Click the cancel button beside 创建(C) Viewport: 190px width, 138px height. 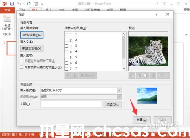(163, 120)
